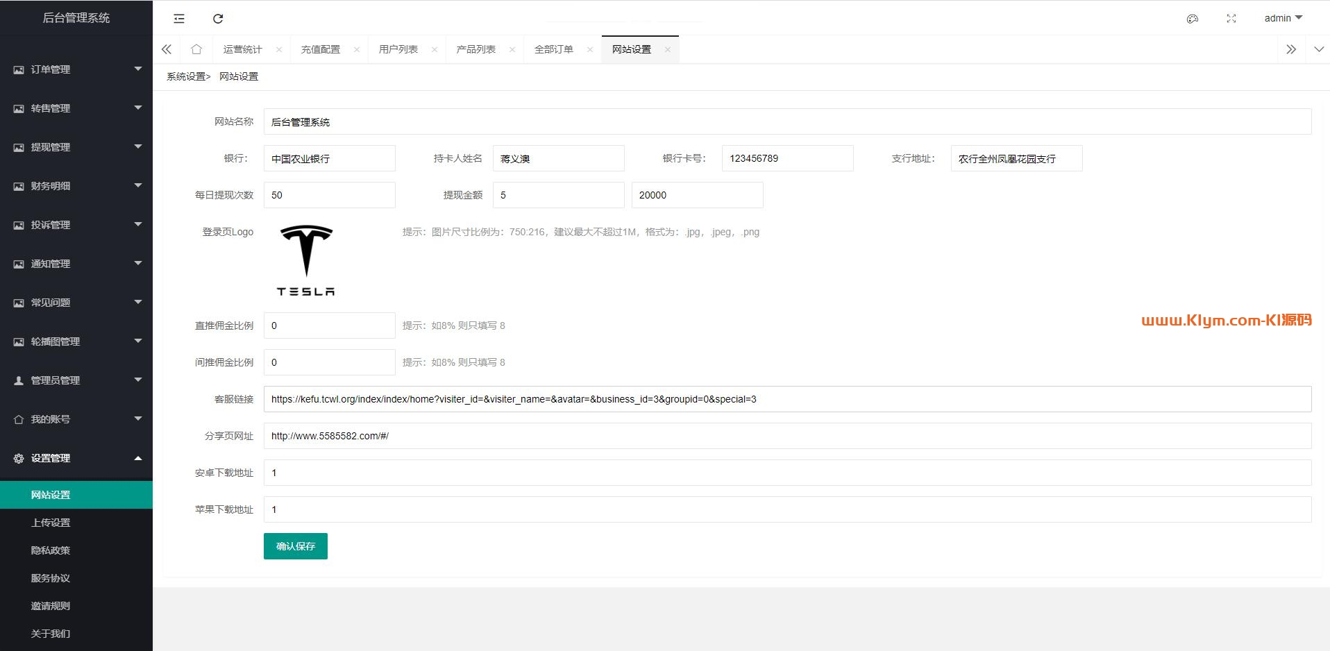Click the 确认保存 button

pos(295,546)
